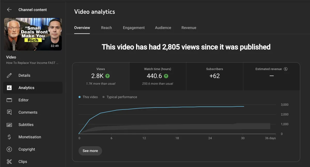Switch to the Reach tab

tap(106, 28)
